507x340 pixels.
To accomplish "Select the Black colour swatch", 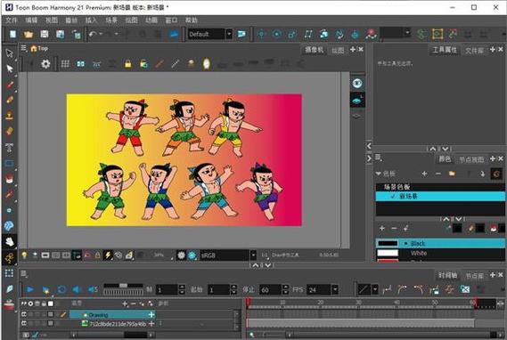I will [440, 243].
